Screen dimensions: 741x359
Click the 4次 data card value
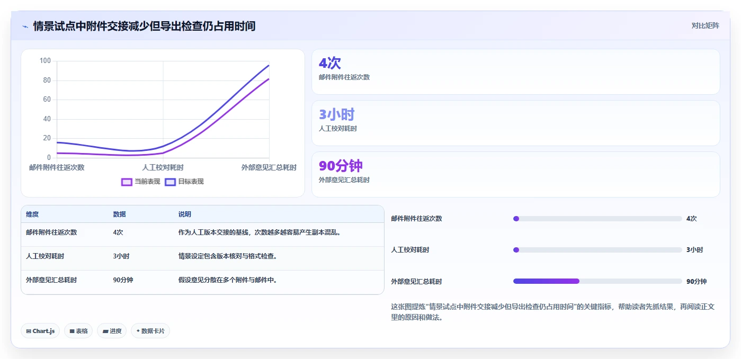point(329,63)
